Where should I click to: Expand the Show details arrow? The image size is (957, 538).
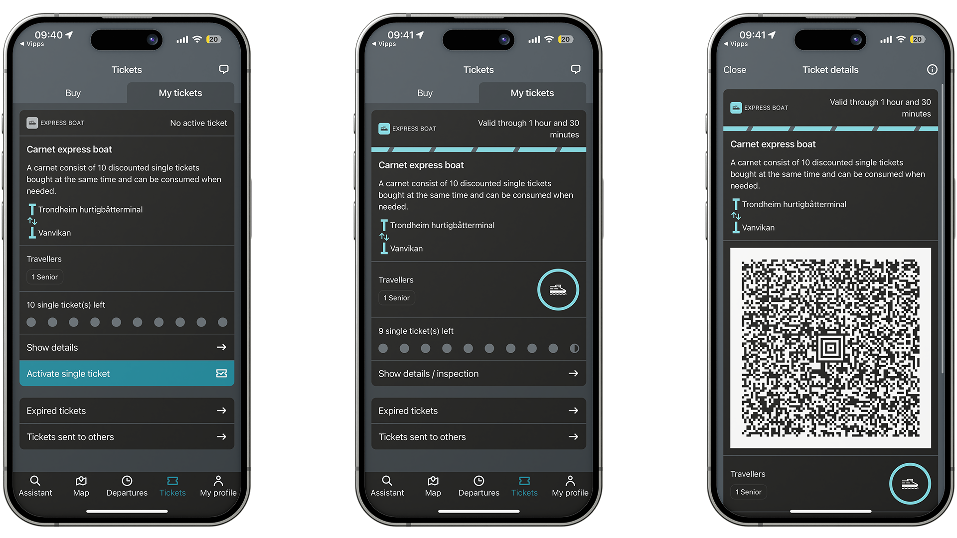coord(222,347)
